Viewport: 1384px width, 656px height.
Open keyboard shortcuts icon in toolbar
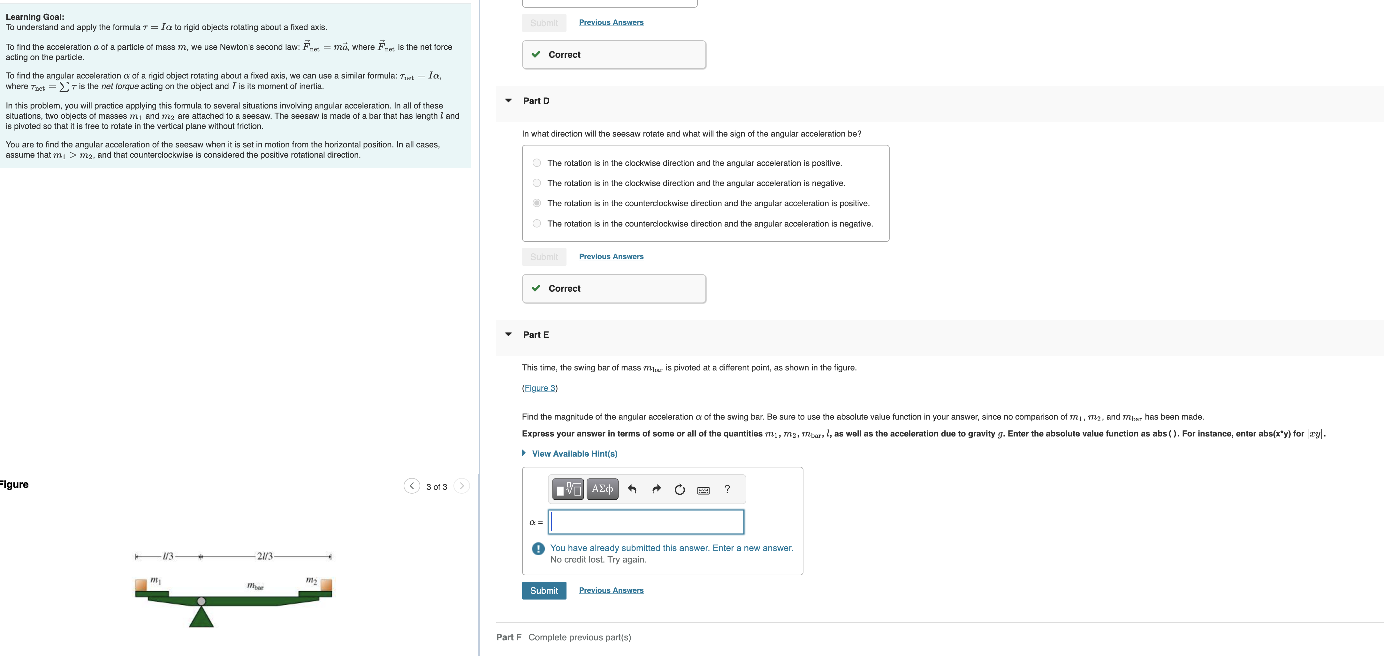(x=703, y=489)
